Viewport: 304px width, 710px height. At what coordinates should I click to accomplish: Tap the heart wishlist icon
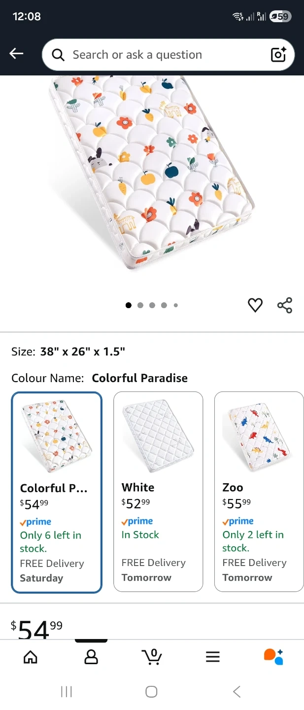(255, 305)
